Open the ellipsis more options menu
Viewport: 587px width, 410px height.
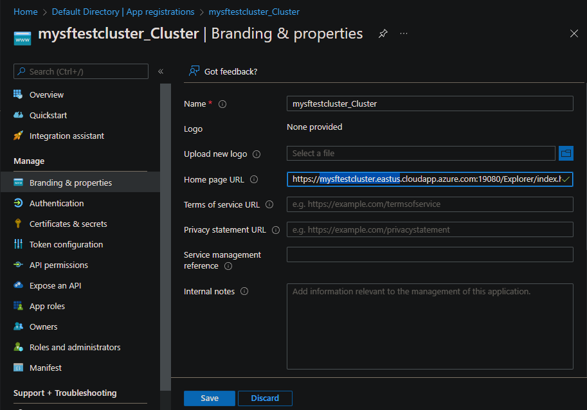coord(404,33)
